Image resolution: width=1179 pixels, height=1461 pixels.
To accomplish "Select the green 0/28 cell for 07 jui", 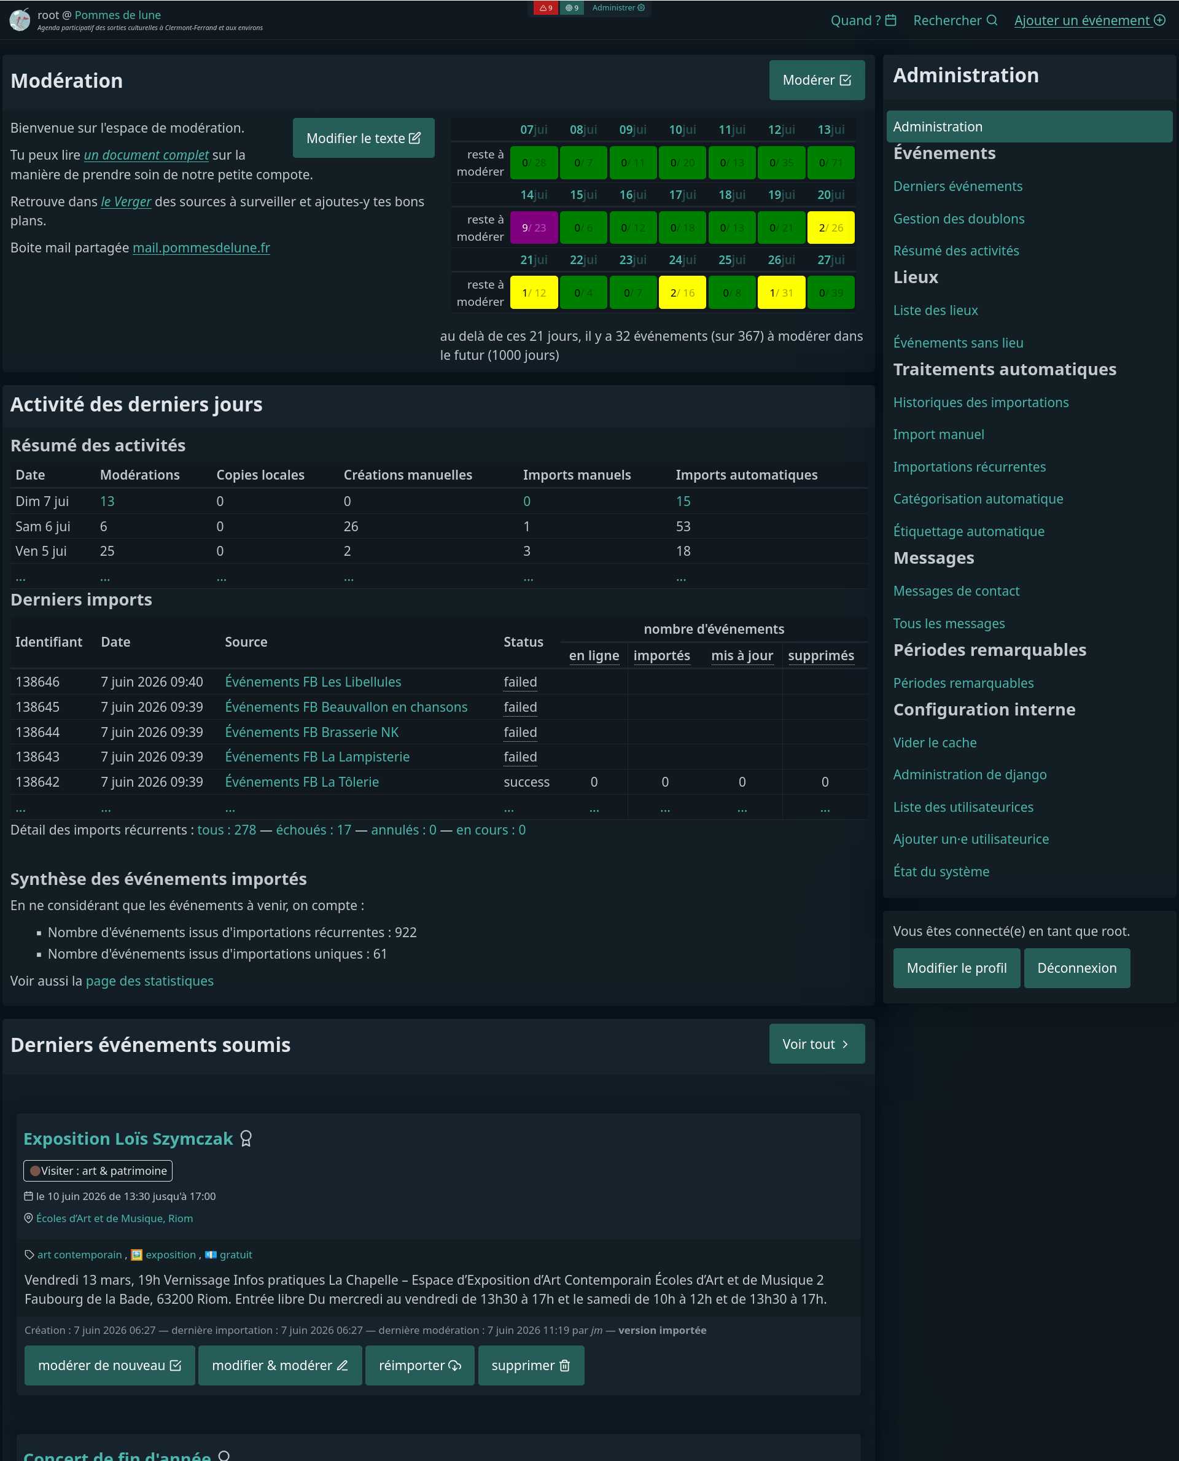I will point(534,162).
